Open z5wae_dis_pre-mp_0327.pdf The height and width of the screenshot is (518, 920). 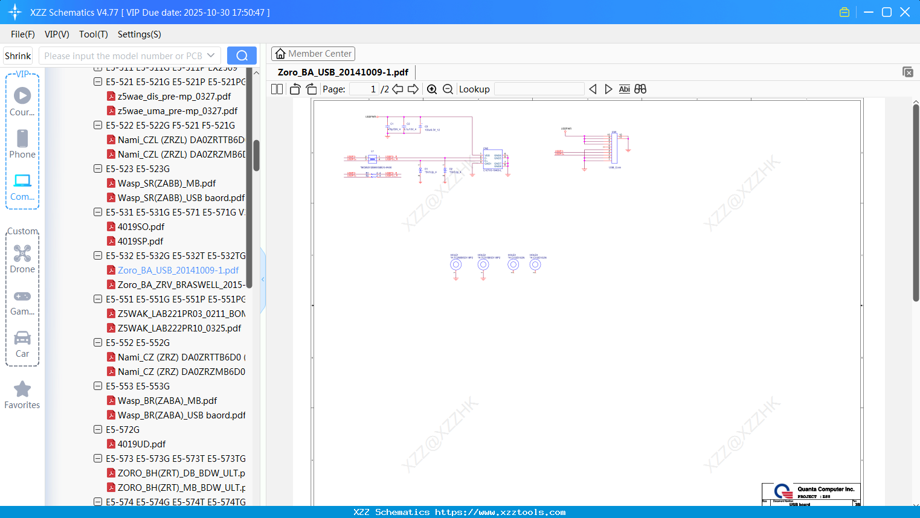174,96
